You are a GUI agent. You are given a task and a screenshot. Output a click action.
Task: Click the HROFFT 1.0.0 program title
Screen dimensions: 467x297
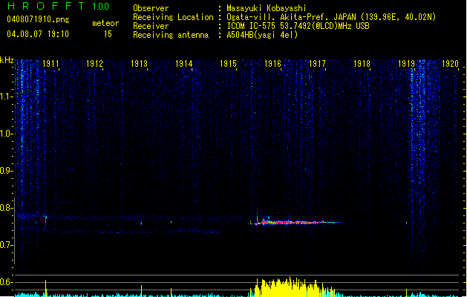click(58, 6)
